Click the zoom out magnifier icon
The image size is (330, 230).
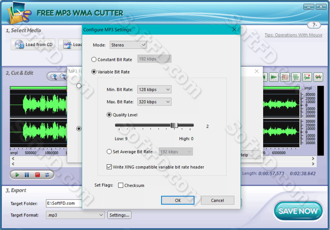tap(63, 77)
